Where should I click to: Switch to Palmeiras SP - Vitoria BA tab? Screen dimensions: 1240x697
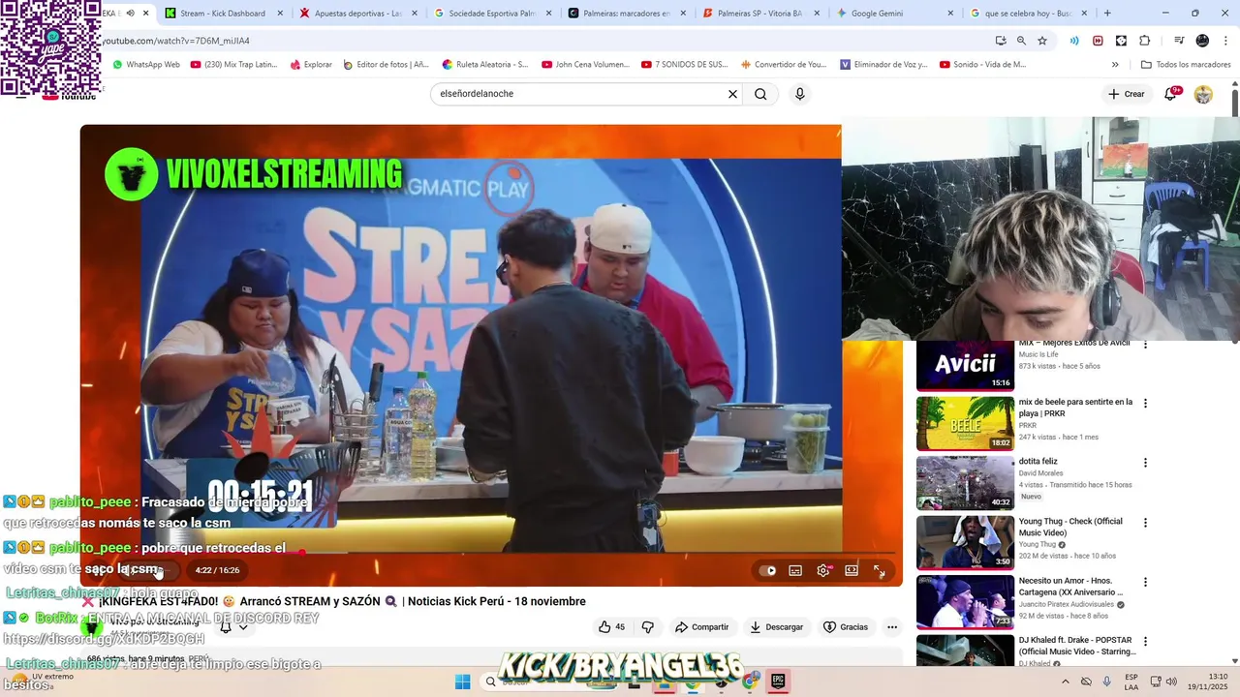pyautogui.click(x=760, y=14)
